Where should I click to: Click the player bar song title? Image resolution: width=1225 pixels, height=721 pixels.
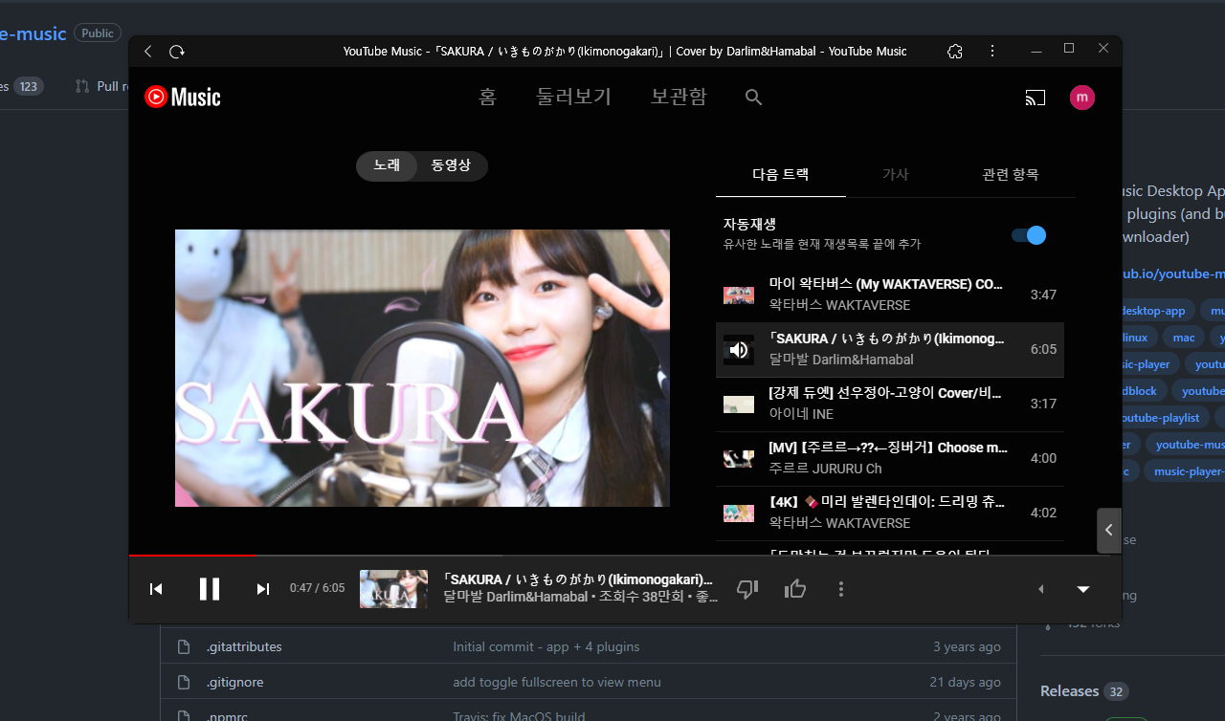[578, 579]
